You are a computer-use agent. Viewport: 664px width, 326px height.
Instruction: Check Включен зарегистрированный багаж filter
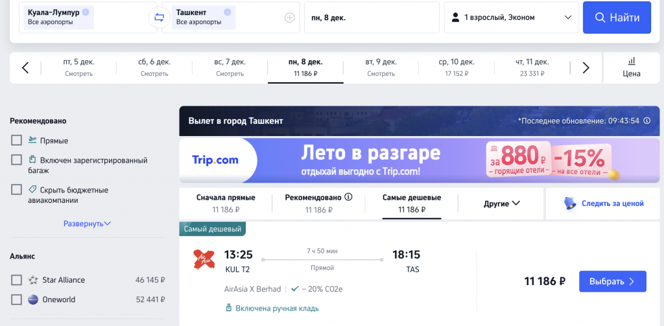click(x=16, y=160)
